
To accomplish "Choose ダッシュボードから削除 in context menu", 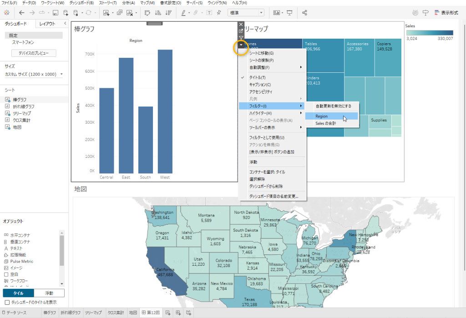I will [266, 186].
